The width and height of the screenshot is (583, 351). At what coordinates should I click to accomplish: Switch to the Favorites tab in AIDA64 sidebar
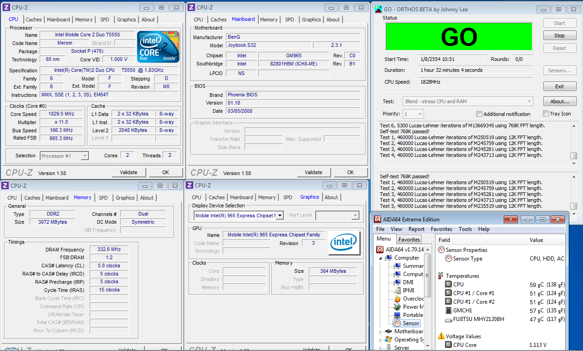pos(409,240)
